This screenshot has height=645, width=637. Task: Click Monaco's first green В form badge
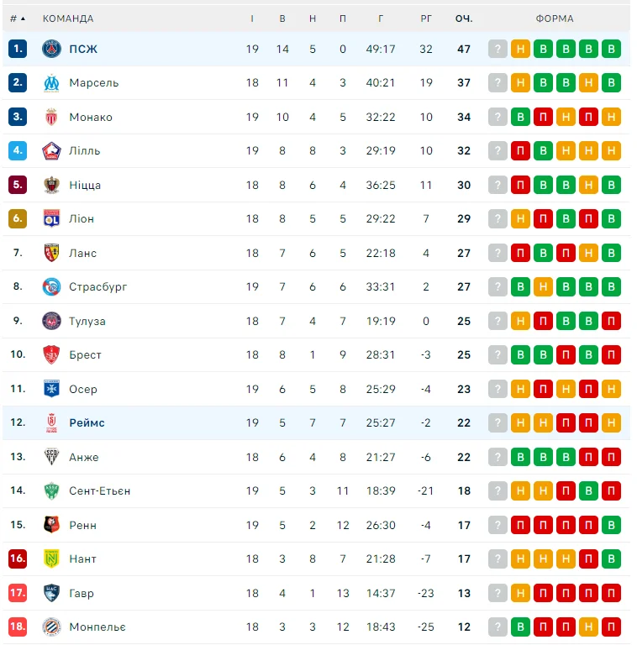[x=521, y=117]
